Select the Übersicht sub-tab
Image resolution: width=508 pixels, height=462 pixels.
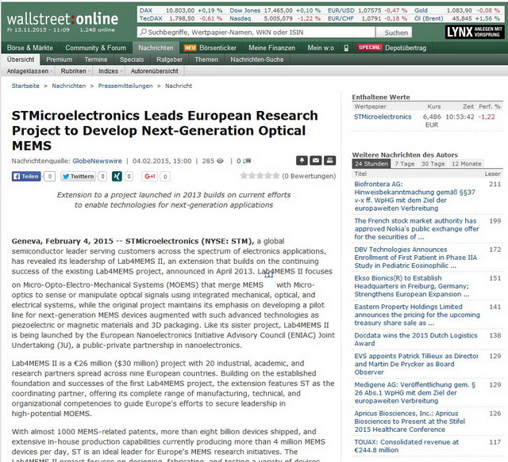click(21, 59)
